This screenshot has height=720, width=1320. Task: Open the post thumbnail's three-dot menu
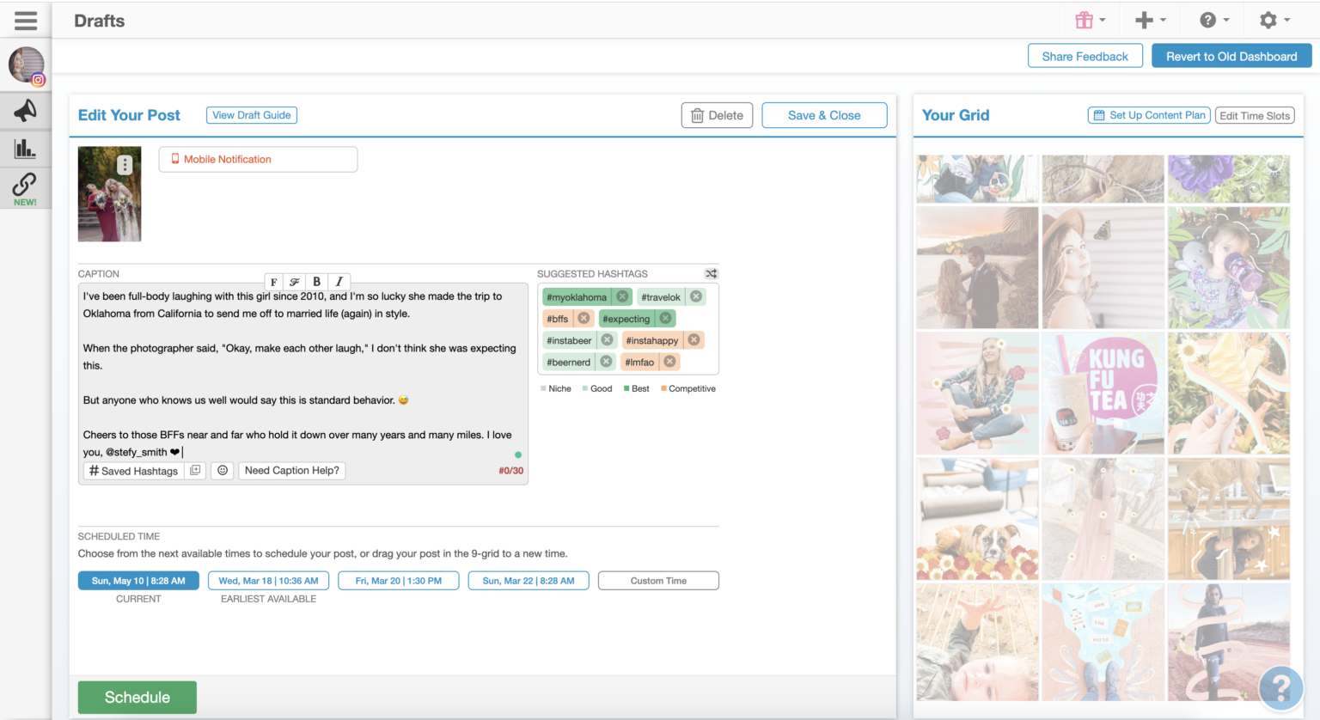[x=125, y=163]
